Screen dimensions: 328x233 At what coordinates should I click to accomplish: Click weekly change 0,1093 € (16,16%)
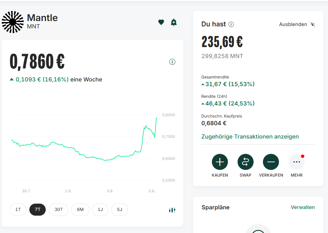[x=42, y=79]
